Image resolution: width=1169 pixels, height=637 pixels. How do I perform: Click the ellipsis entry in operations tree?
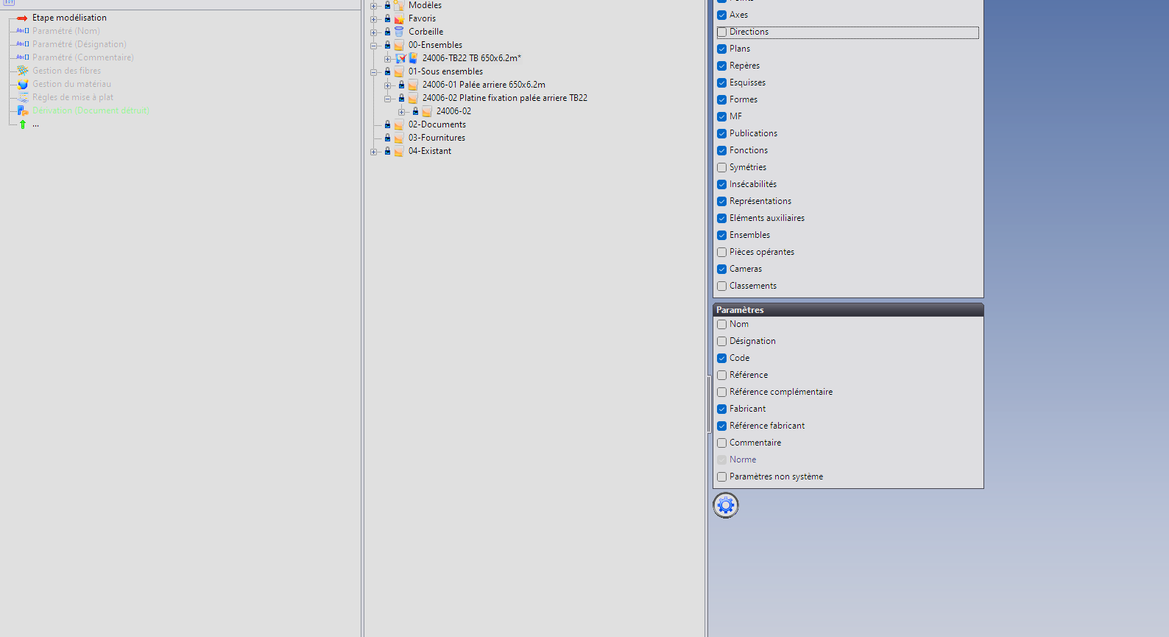35,124
